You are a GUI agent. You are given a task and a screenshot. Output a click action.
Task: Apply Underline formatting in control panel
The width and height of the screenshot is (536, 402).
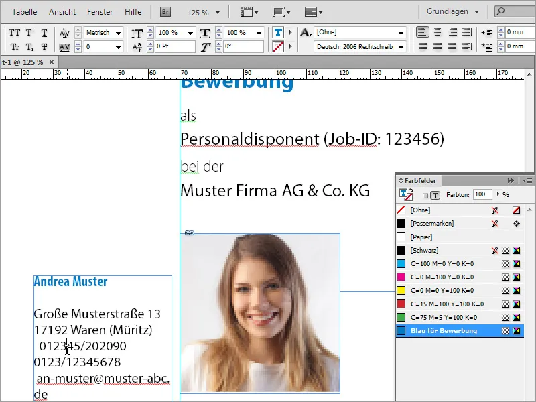tap(44, 33)
